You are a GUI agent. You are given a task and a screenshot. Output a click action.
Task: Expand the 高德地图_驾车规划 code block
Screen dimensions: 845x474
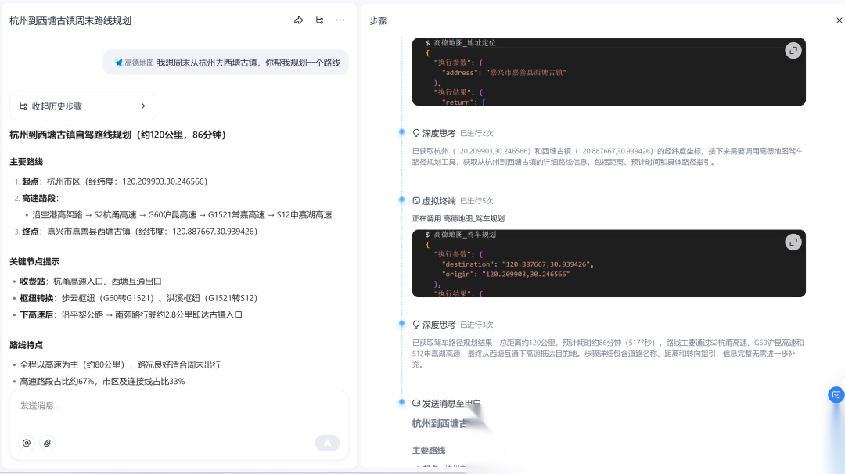793,242
